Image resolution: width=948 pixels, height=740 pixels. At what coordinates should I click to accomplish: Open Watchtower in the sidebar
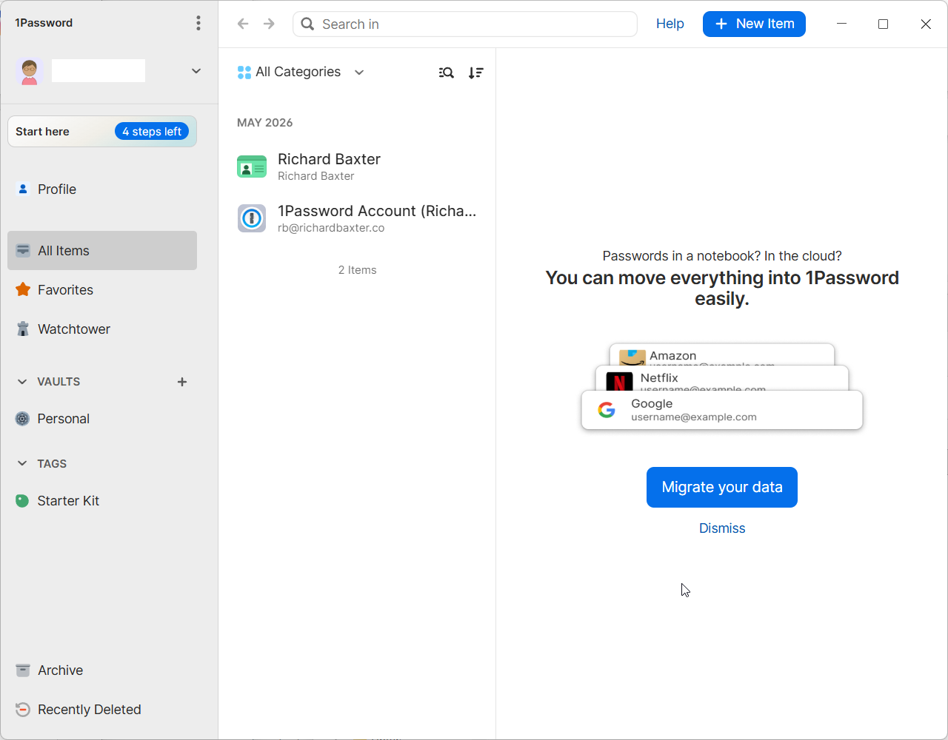(x=102, y=329)
